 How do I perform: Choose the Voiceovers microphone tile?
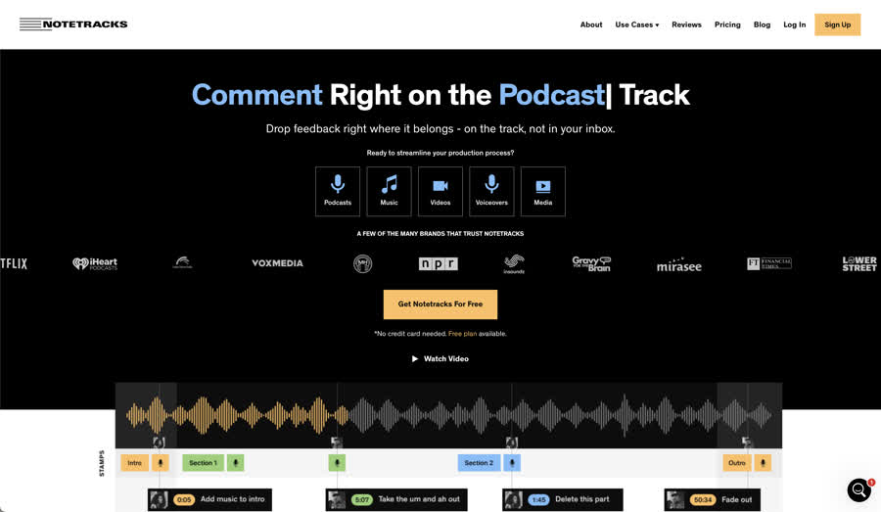[491, 191]
